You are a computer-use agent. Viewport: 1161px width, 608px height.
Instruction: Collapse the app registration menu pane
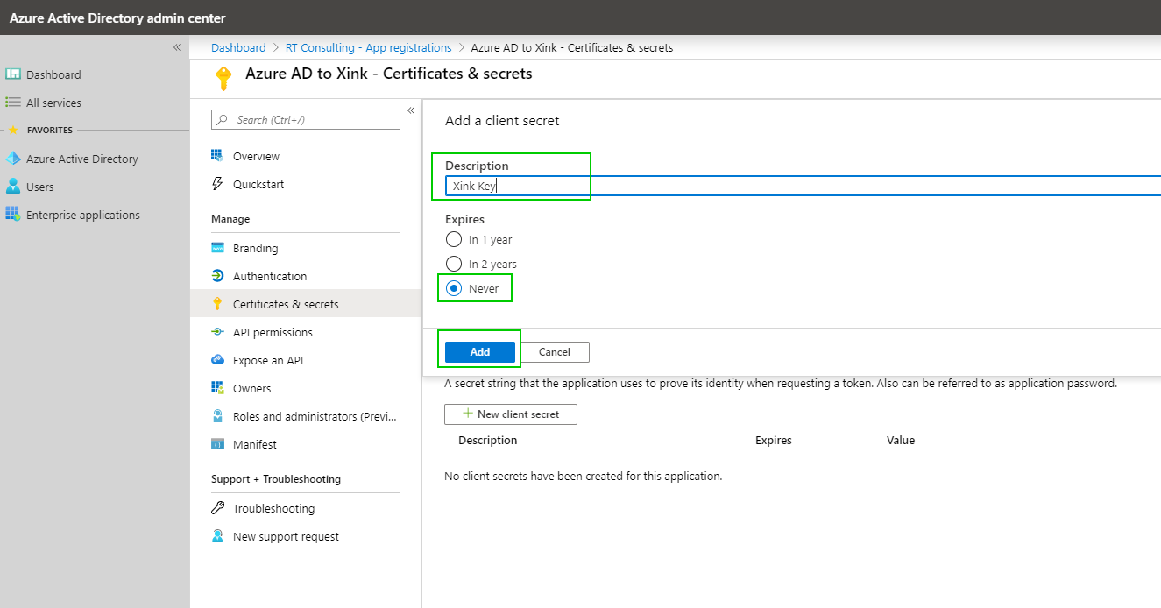click(x=411, y=110)
